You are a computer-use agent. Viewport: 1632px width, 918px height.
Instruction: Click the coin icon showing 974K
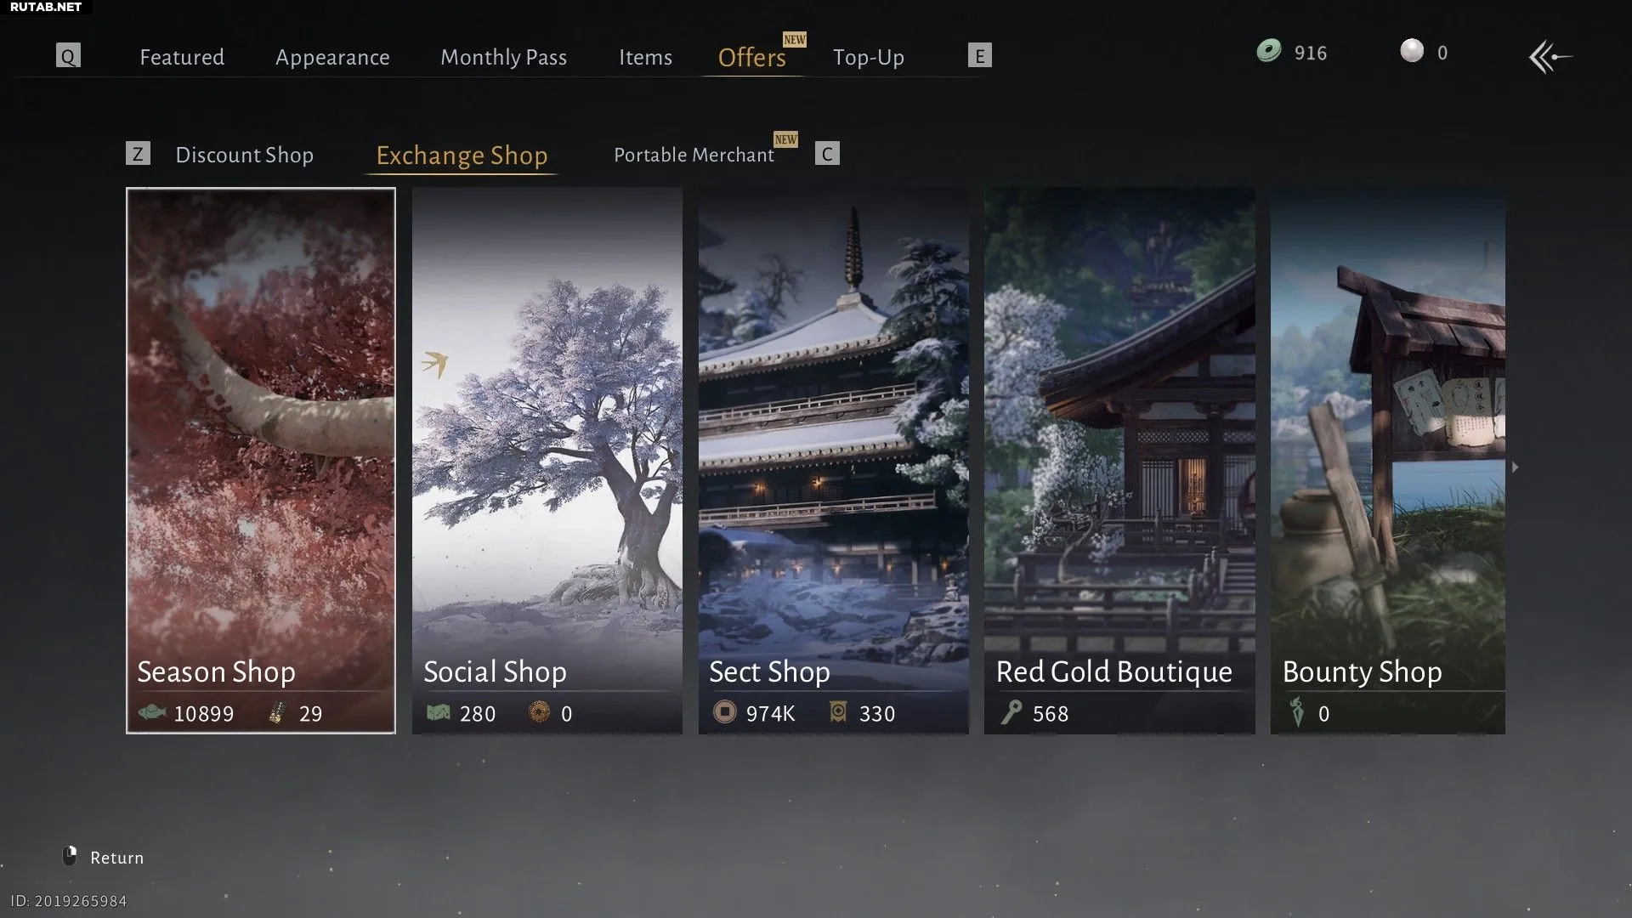click(724, 712)
